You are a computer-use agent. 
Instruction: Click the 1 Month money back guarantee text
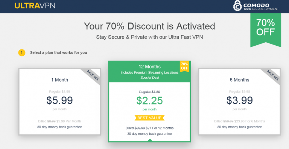click(59, 127)
